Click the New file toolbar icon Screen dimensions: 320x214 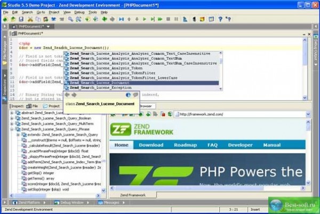tap(5, 19)
